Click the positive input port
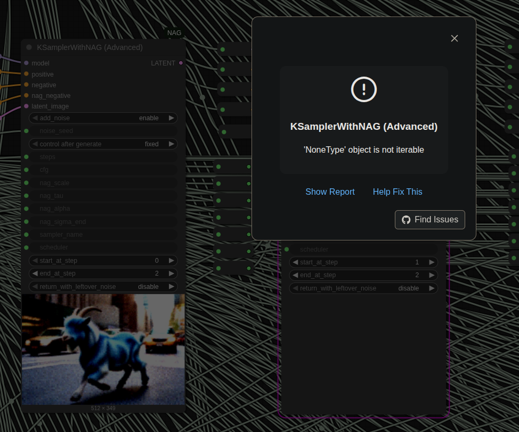This screenshot has height=432, width=519. (26, 74)
